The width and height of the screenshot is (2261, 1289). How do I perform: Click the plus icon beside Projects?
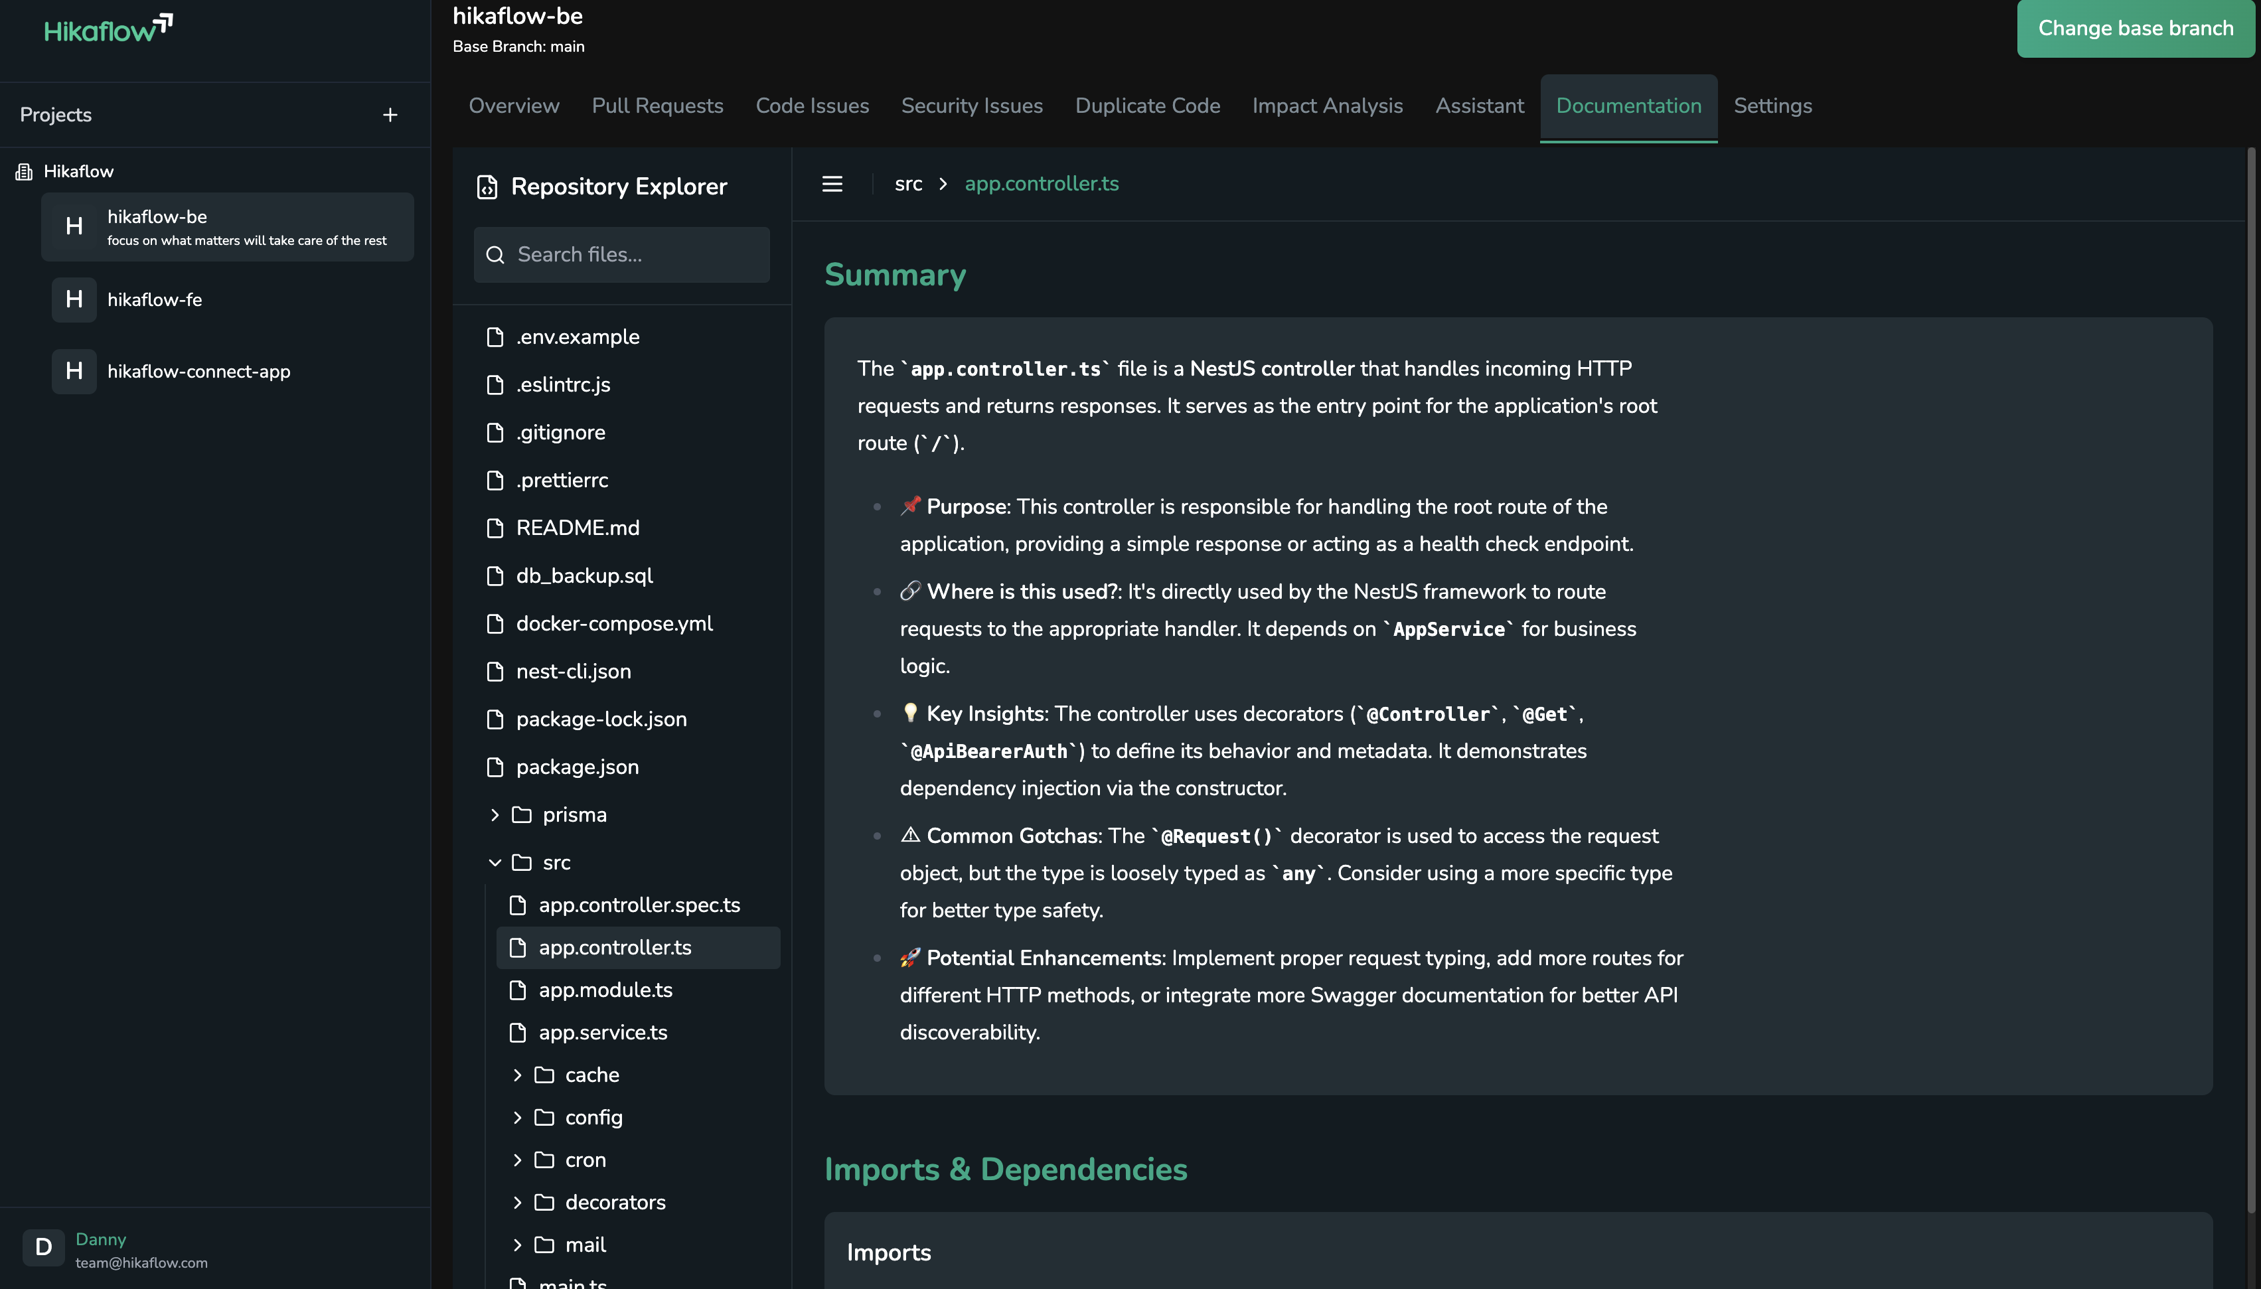(x=390, y=115)
